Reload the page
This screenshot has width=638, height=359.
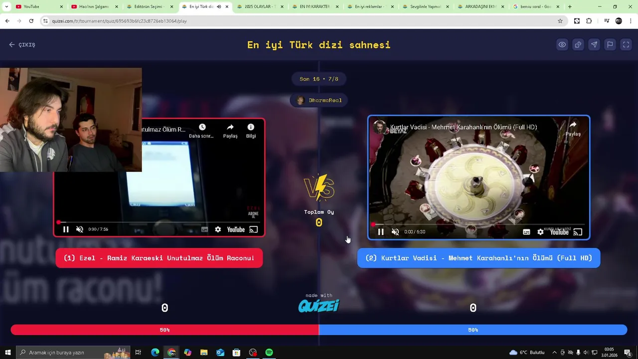31,21
